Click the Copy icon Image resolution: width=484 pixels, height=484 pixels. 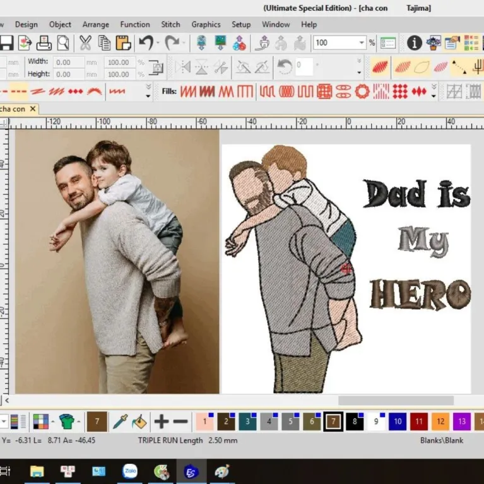click(x=104, y=43)
